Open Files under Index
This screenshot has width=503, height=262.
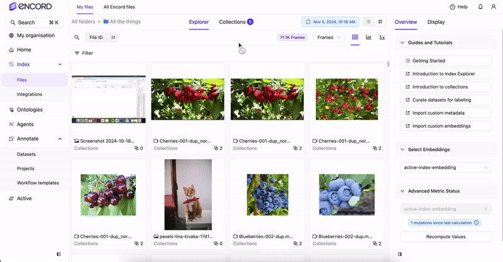click(x=35, y=80)
